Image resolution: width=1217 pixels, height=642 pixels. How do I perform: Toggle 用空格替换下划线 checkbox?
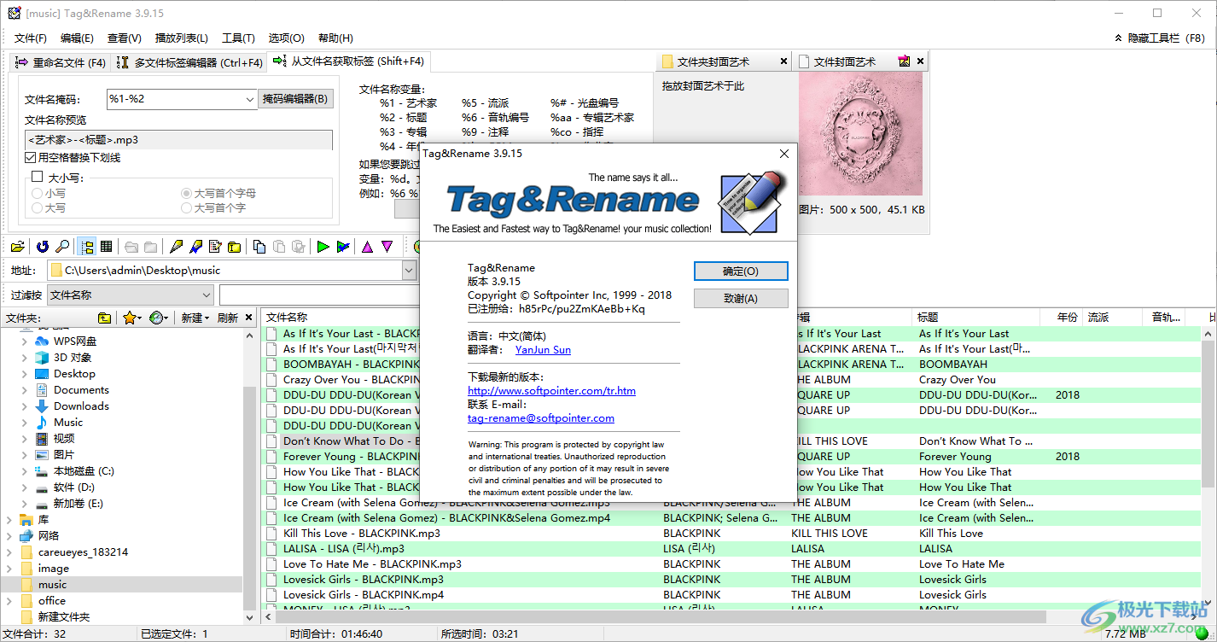pyautogui.click(x=31, y=158)
